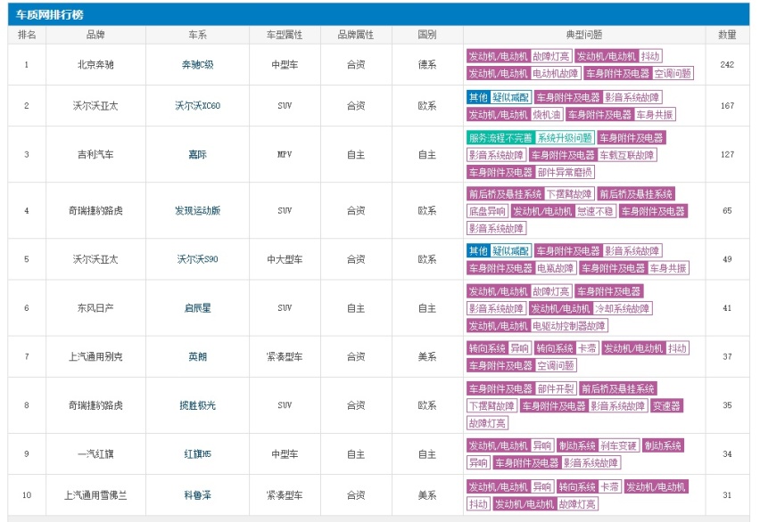Click the 冷却系统故障 issue tag
This screenshot has width=760, height=522.
[x=623, y=308]
